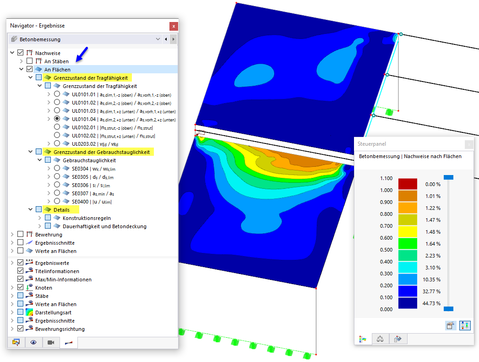
Task: Select UL0101.01 result radio button
Action: pyautogui.click(x=57, y=94)
